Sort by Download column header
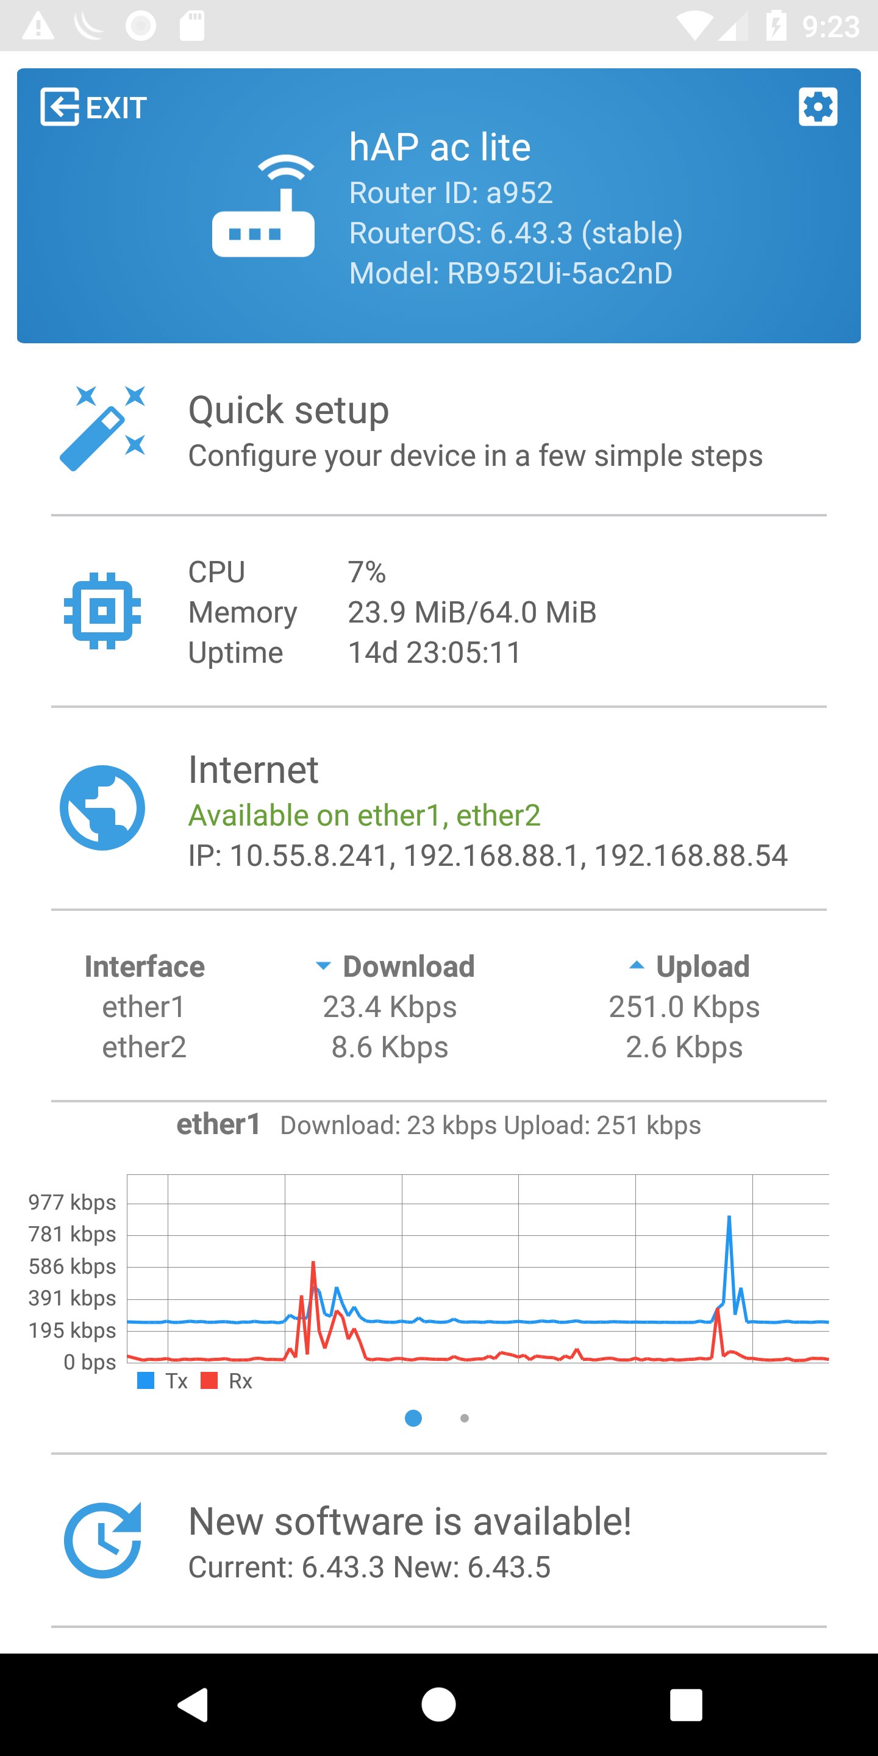The height and width of the screenshot is (1756, 878). [x=396, y=966]
